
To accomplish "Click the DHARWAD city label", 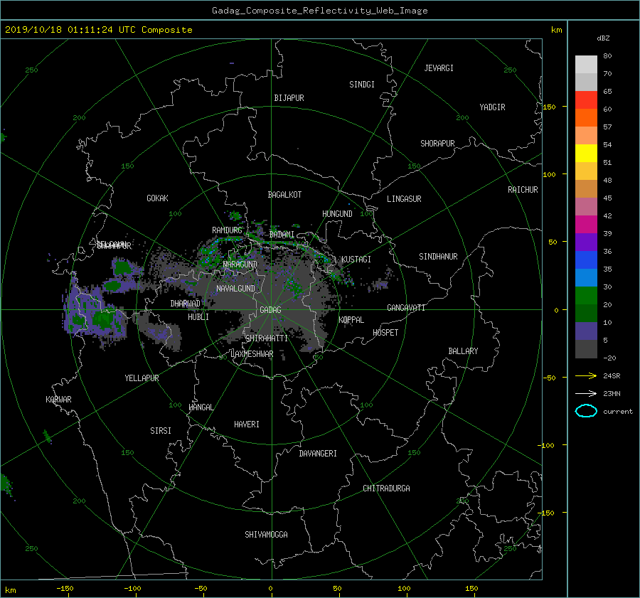I will [x=185, y=304].
